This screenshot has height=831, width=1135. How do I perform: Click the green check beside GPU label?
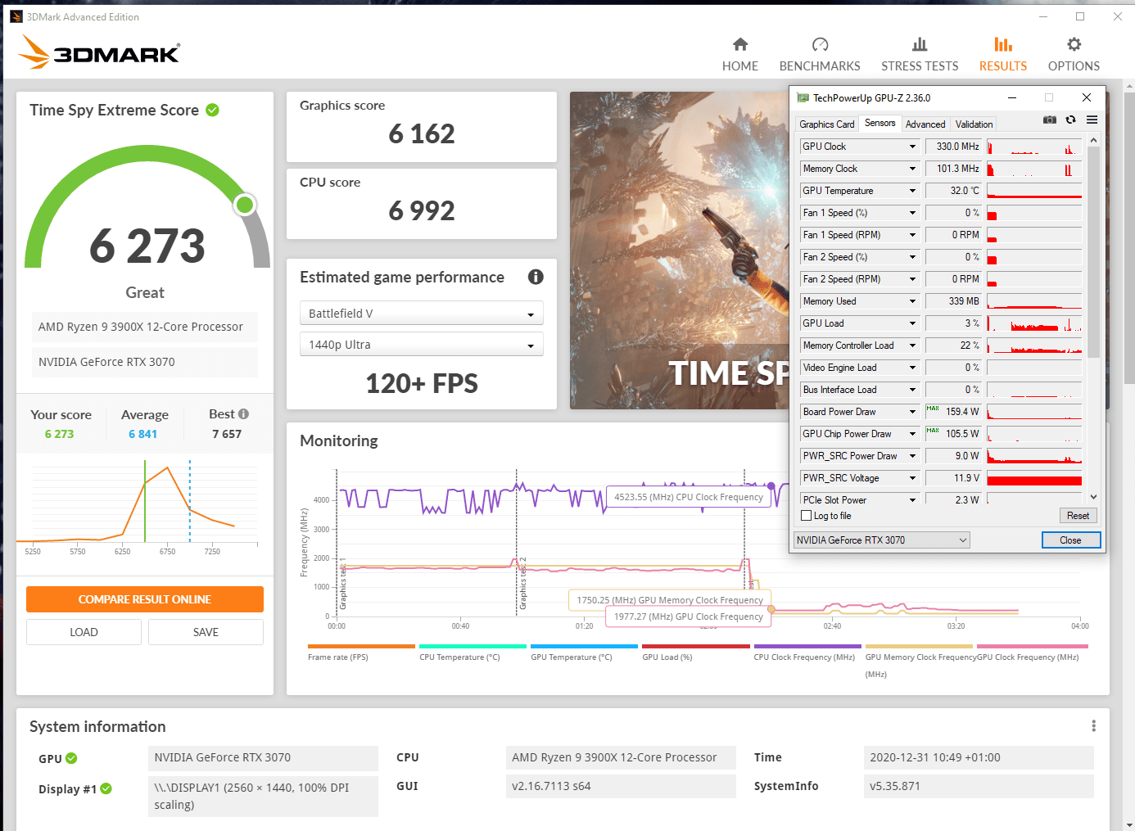71,758
